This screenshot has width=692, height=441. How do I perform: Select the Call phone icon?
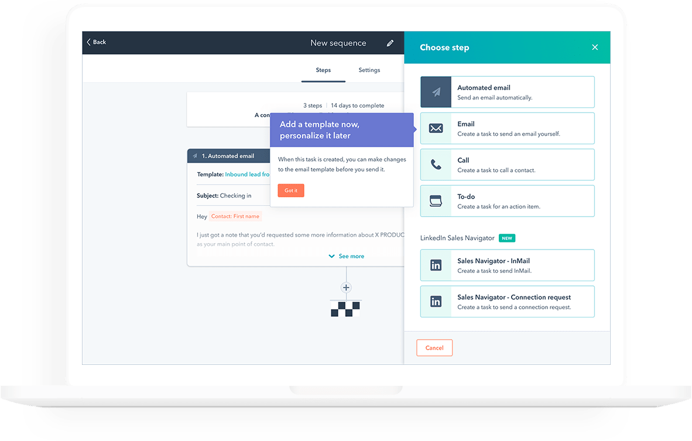(436, 165)
